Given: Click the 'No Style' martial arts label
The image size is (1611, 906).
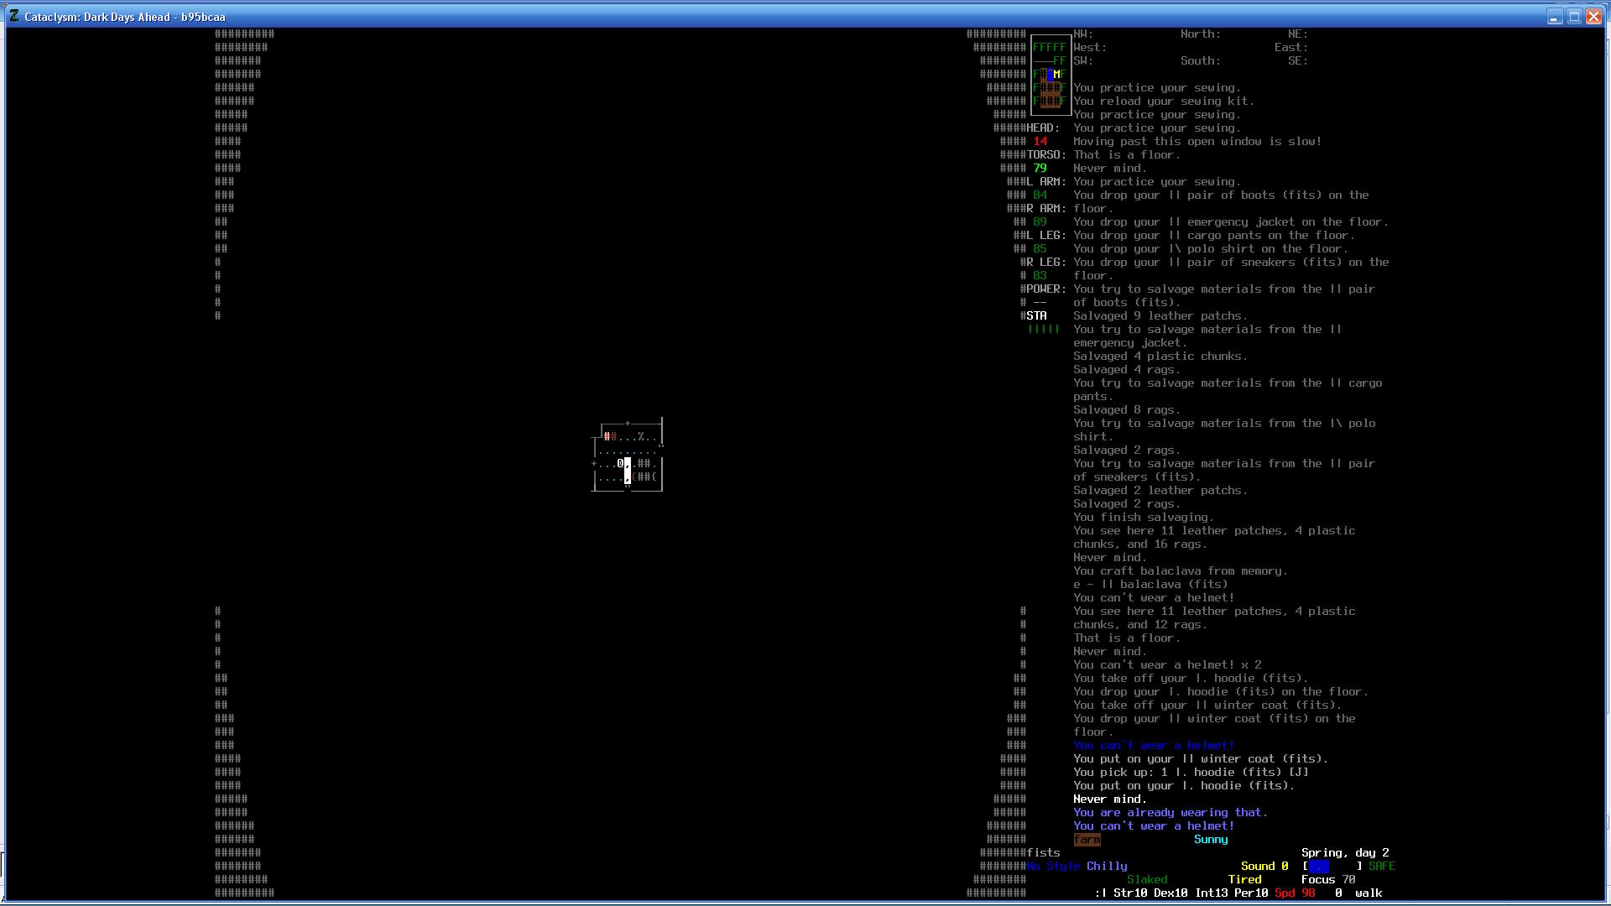Looking at the screenshot, I should pyautogui.click(x=1053, y=867).
